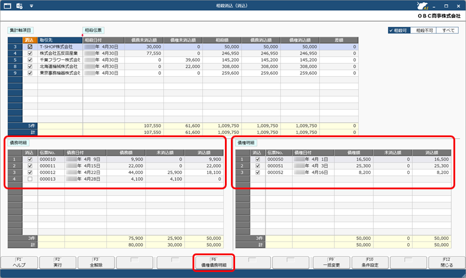This screenshot has height=278, width=466.
Task: Select the 北海道機械株式会社 customer cell
Action: 60,67
